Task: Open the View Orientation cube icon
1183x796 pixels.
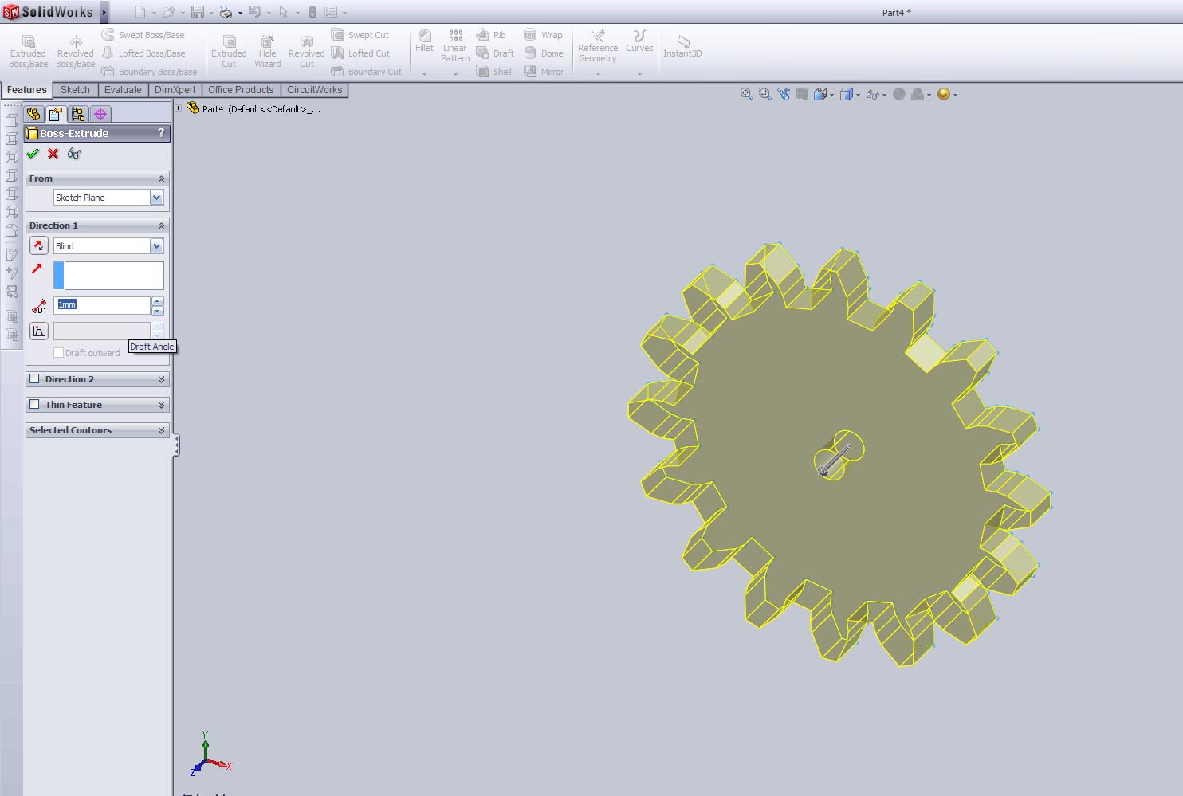Action: [x=819, y=94]
